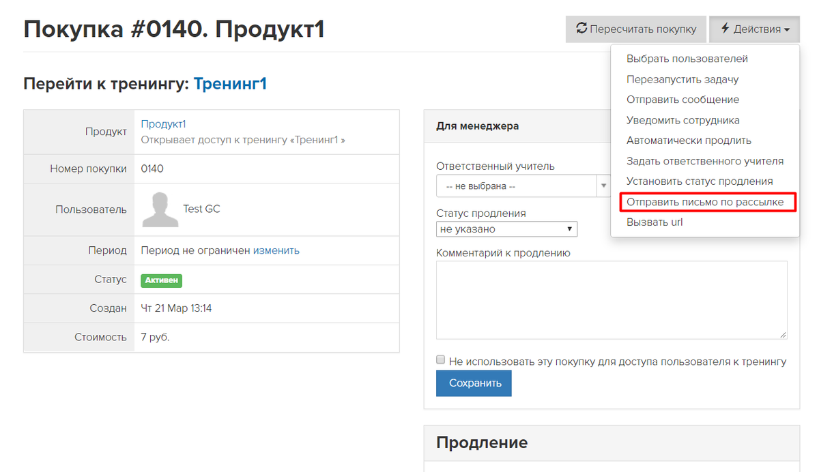
Task: Choose "Выбрать пользователей" from menu
Action: coord(687,59)
